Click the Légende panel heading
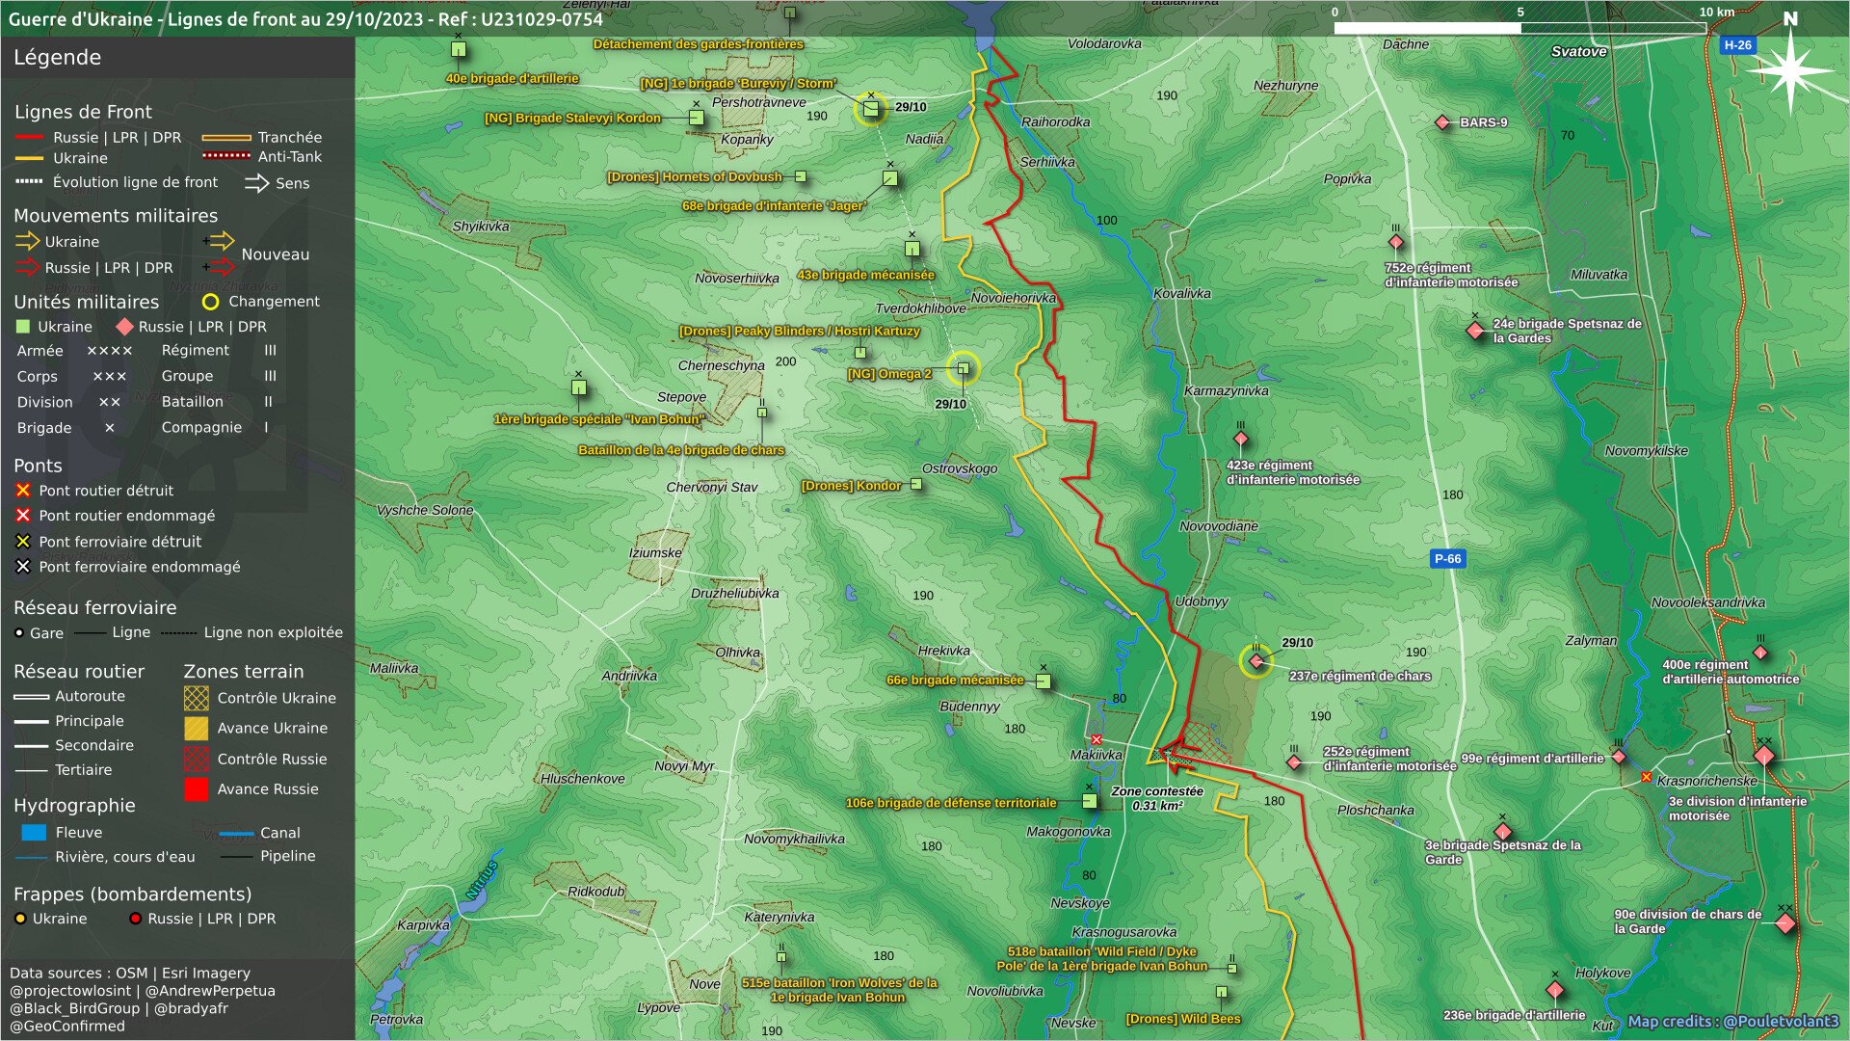1850x1041 pixels. 58,58
